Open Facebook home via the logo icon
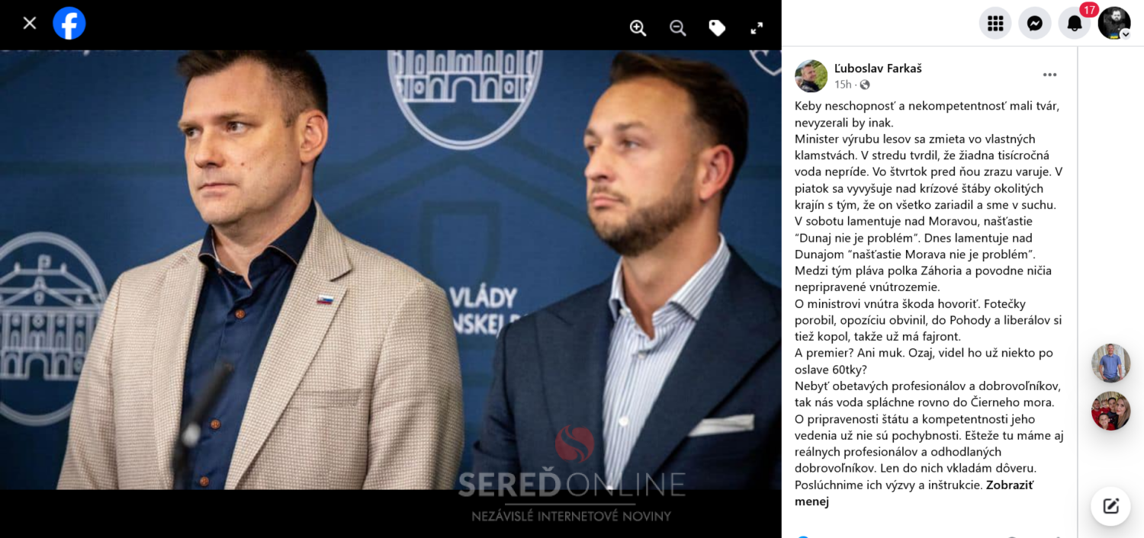Screen dimensions: 1144x538 pos(69,24)
